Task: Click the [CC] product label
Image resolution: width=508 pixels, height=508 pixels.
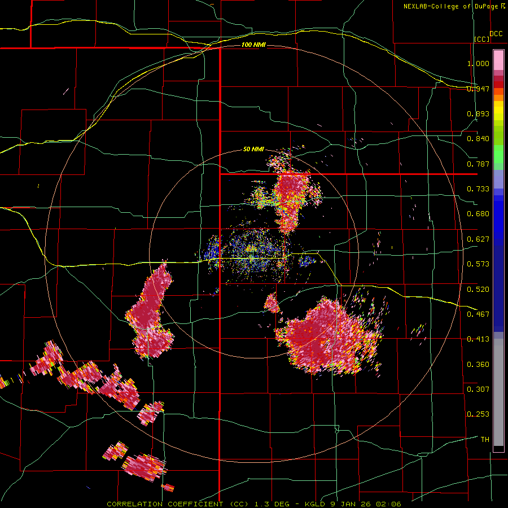Action: [x=482, y=39]
